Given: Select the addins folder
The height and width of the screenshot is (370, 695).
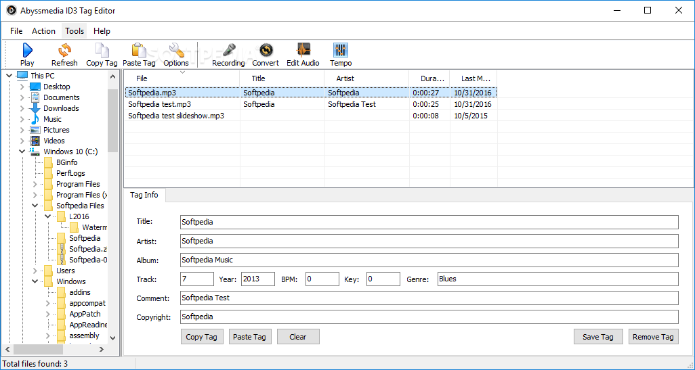Looking at the screenshot, I should click(x=80, y=292).
